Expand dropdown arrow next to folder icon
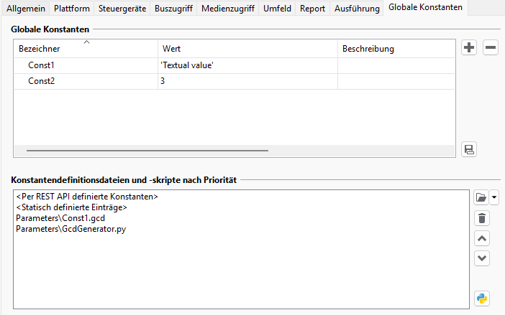 [x=494, y=197]
